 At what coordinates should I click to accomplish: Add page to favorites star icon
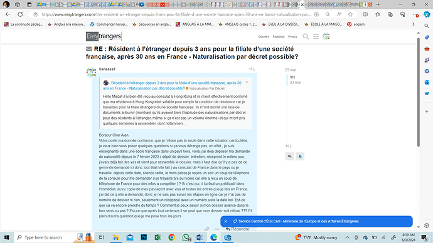pyautogui.click(x=350, y=14)
